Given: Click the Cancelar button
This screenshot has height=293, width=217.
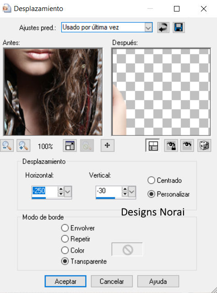Looking at the screenshot, I should point(112,281).
